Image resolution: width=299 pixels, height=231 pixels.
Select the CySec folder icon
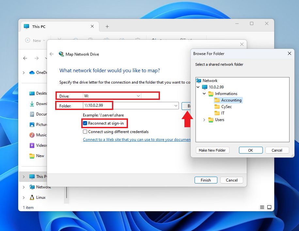click(x=217, y=107)
